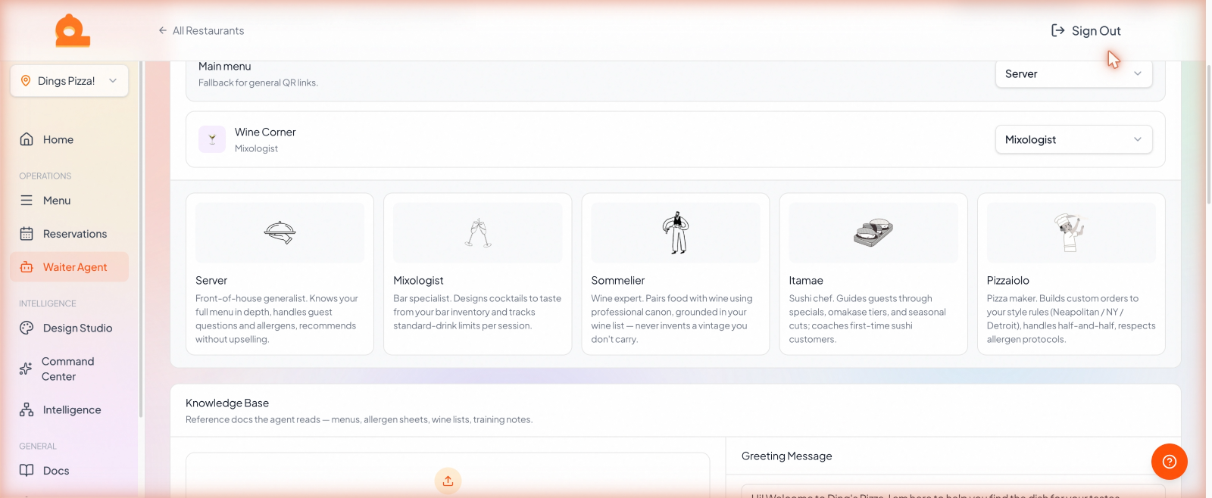Click the Server cloche tray illustration
Image resolution: width=1212 pixels, height=498 pixels.
280,232
